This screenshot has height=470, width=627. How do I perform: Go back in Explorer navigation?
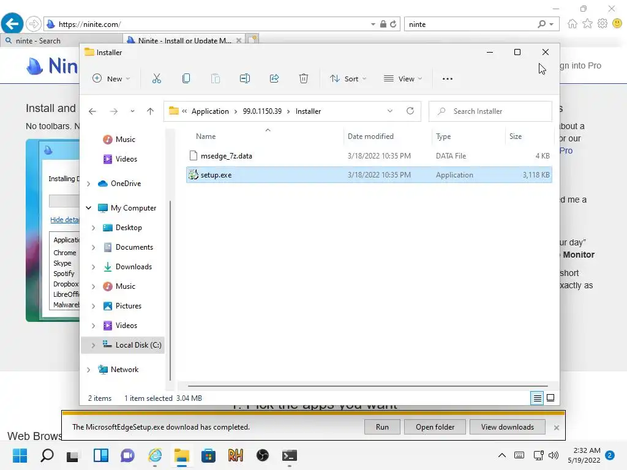click(x=92, y=111)
